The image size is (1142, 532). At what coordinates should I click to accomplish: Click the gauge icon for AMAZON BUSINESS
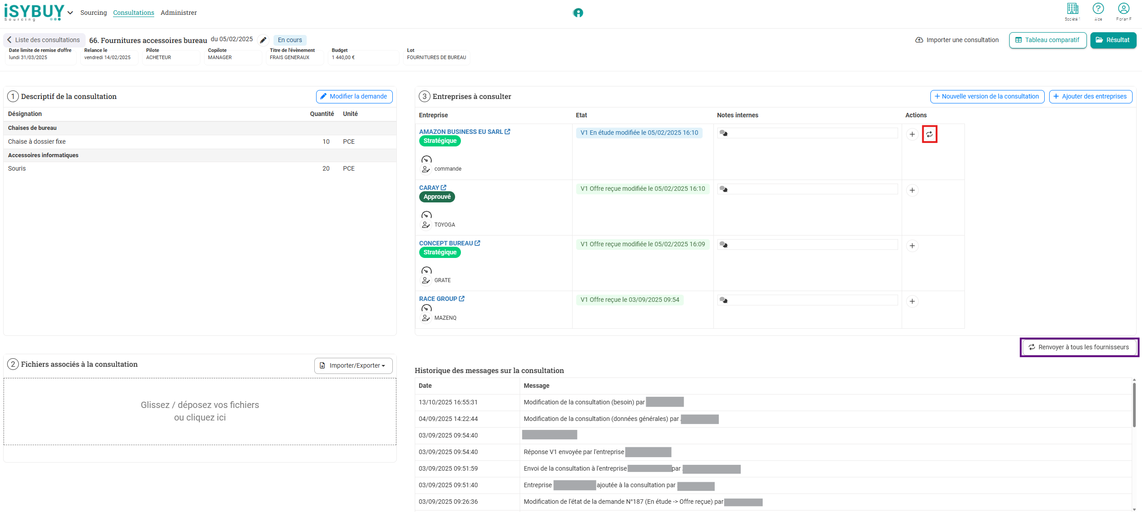click(426, 159)
